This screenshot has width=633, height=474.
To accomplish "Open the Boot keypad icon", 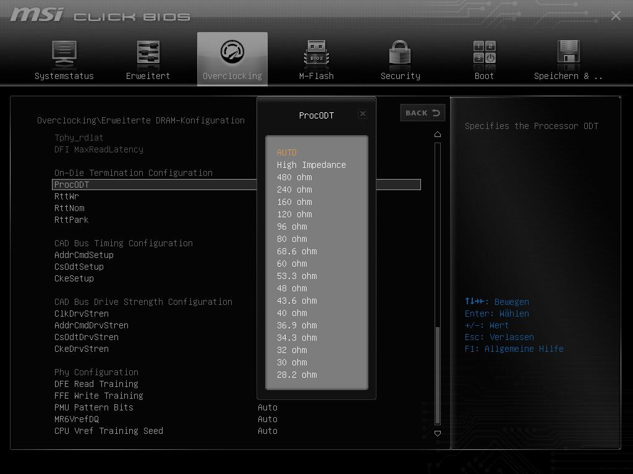I will pos(485,52).
